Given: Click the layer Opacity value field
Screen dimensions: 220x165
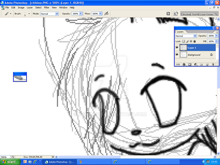Looking at the screenshot, I should click(x=211, y=36).
